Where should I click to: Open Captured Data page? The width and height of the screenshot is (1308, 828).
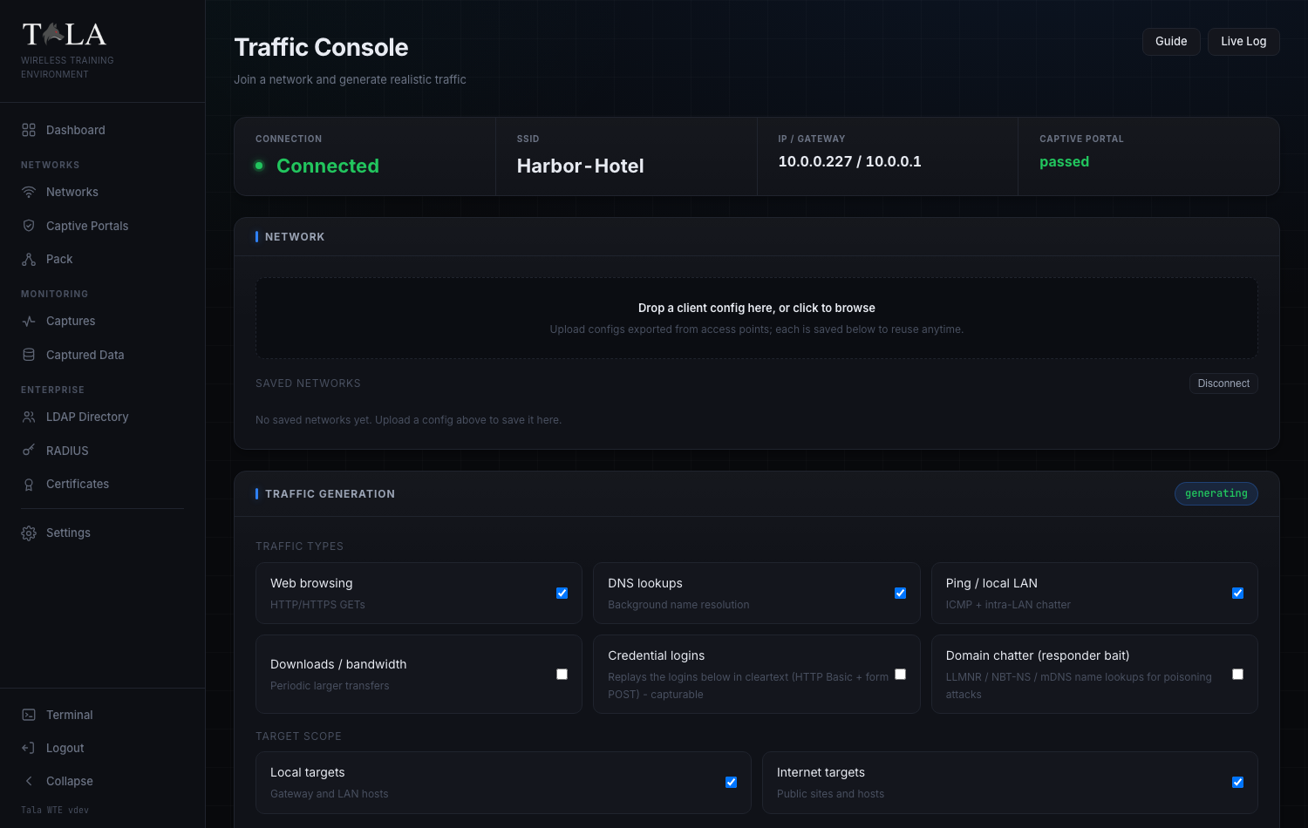[102, 355]
